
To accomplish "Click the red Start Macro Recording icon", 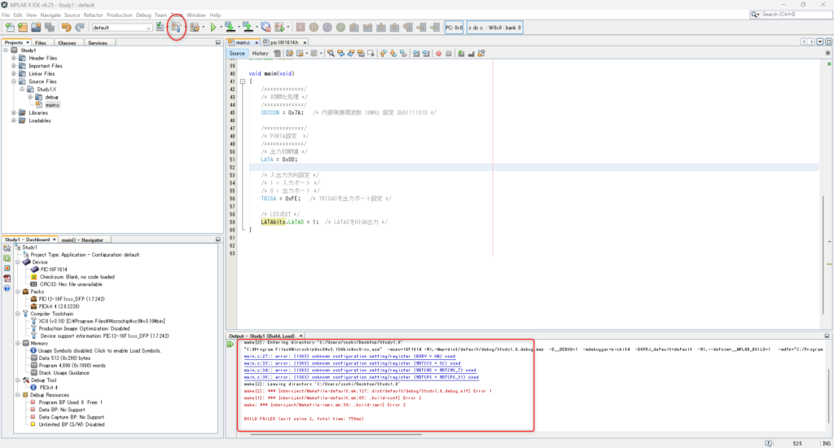I will (437, 53).
